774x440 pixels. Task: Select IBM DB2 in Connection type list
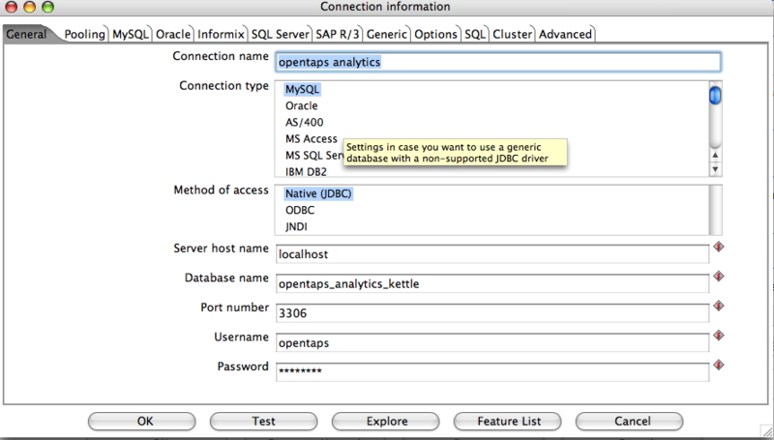pyautogui.click(x=306, y=172)
